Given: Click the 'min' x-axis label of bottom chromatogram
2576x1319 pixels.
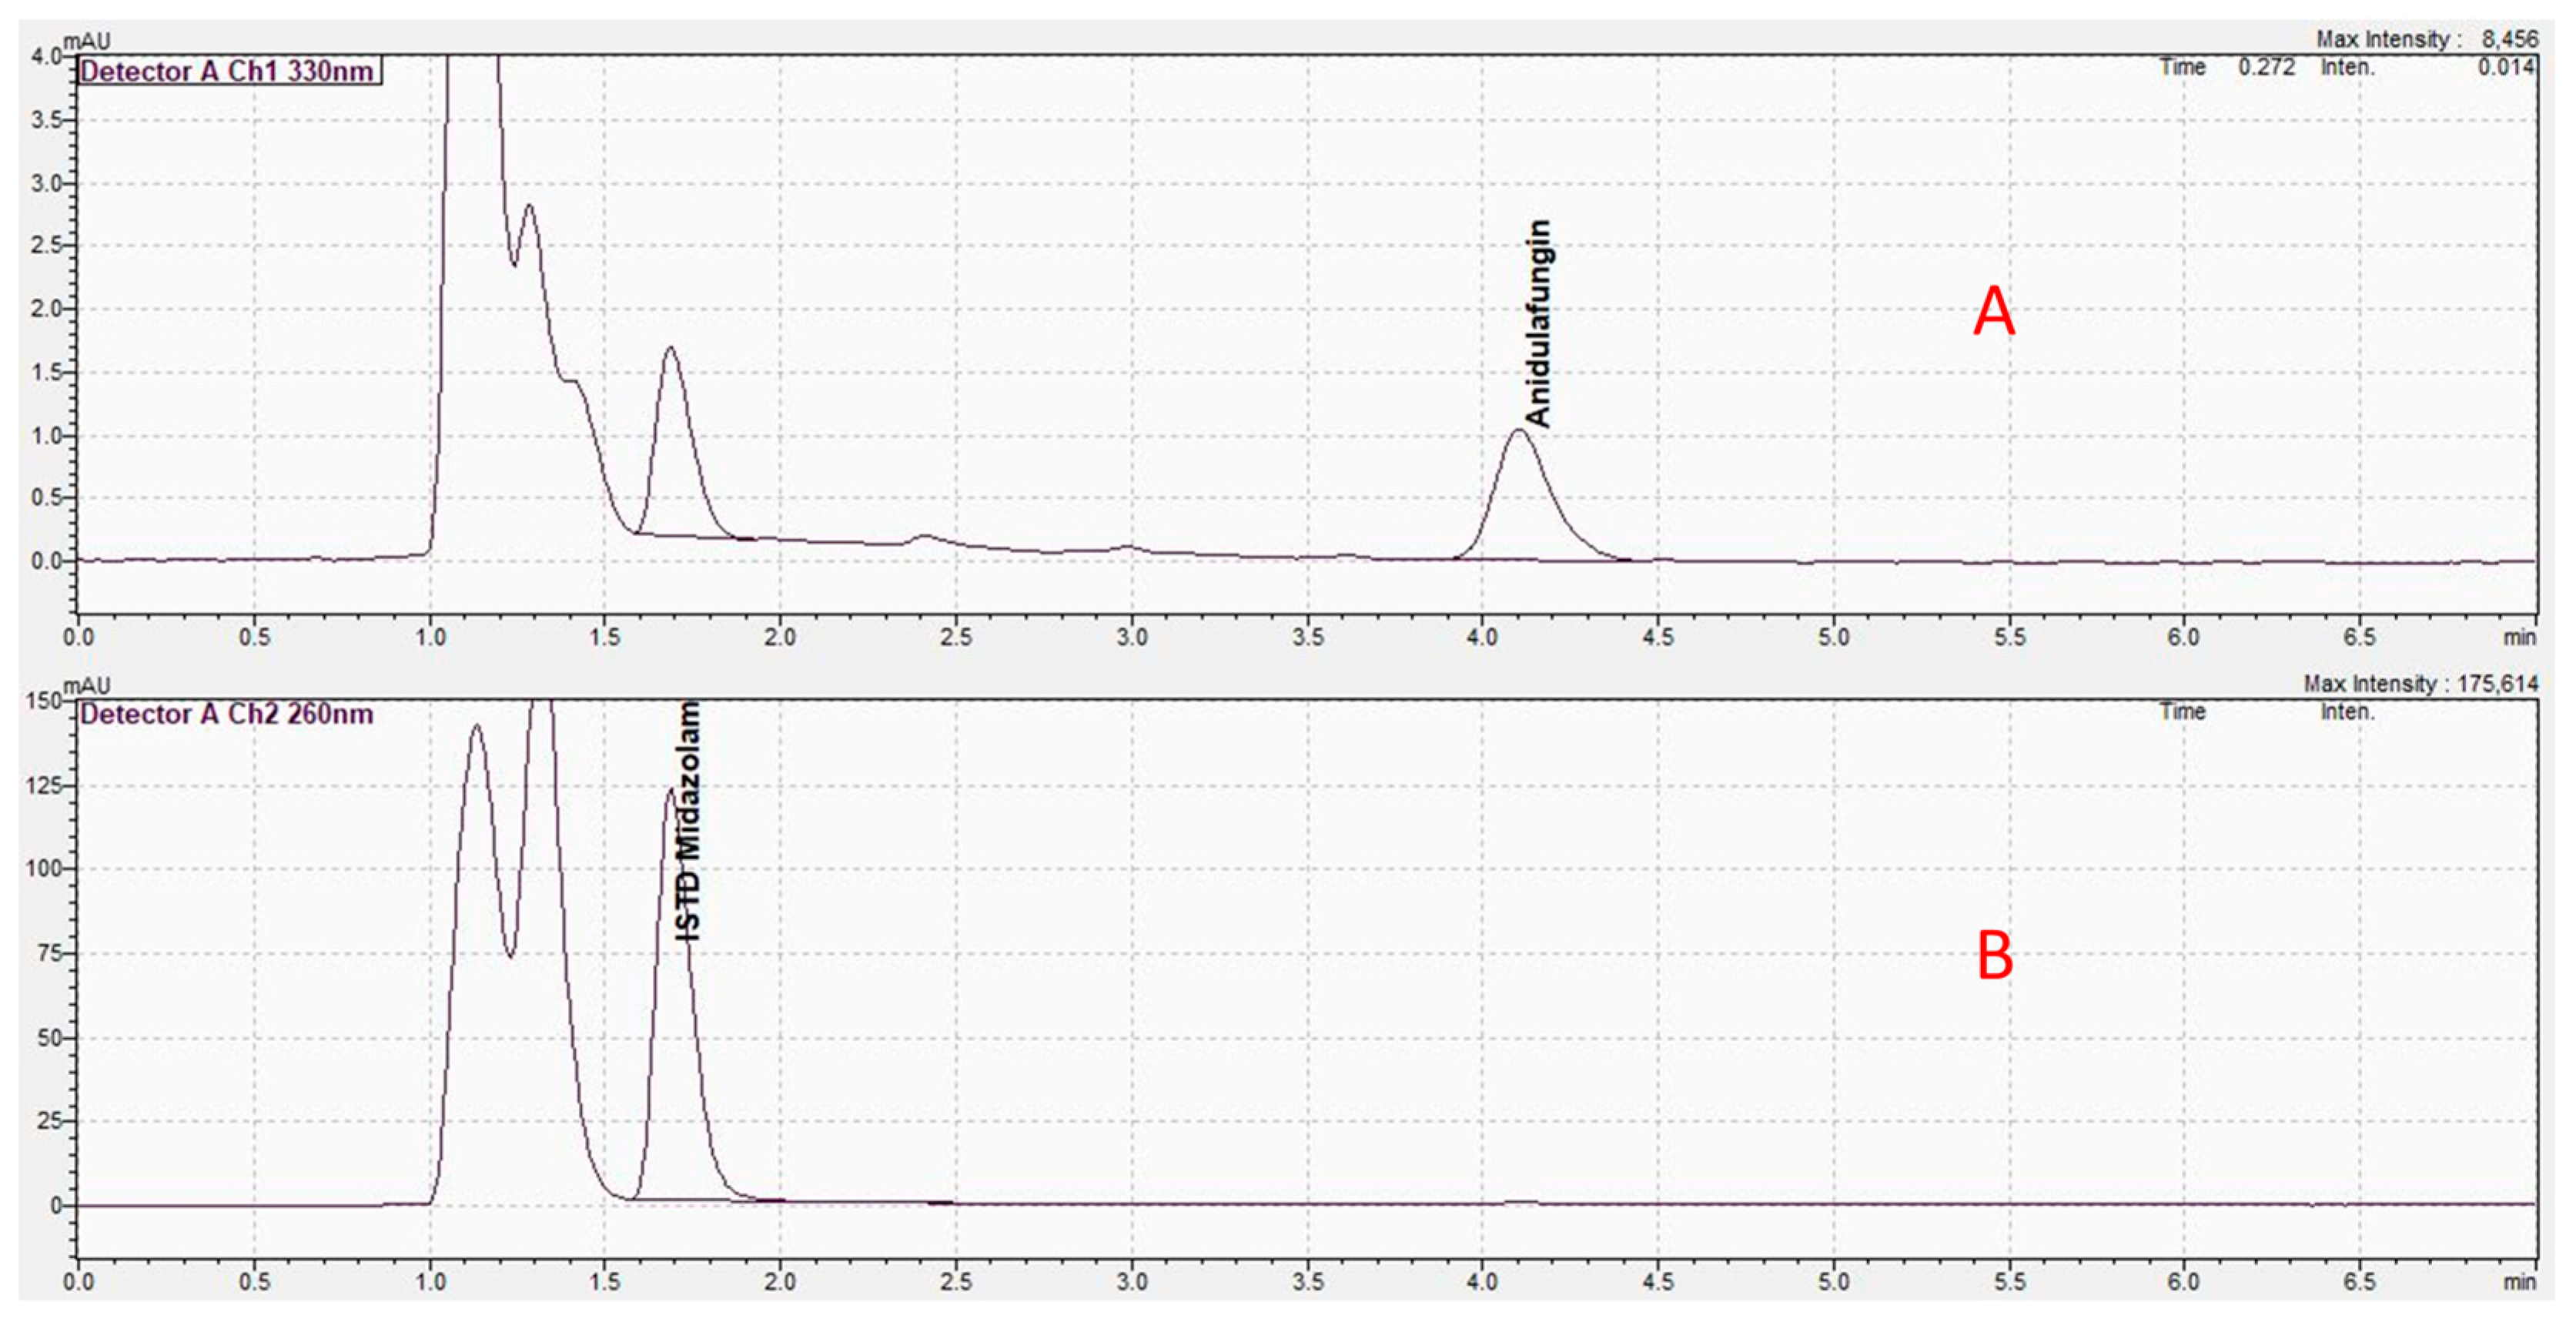Looking at the screenshot, I should click(2520, 1281).
